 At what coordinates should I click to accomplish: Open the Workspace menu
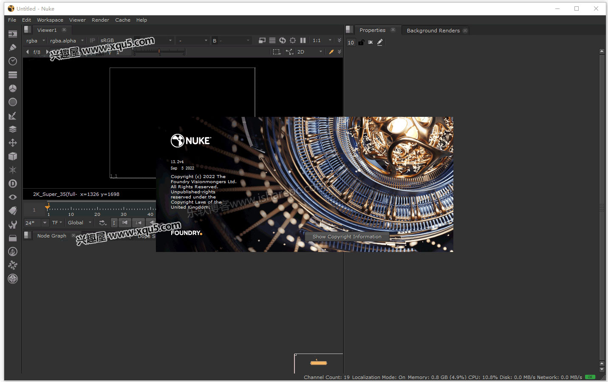(x=50, y=20)
